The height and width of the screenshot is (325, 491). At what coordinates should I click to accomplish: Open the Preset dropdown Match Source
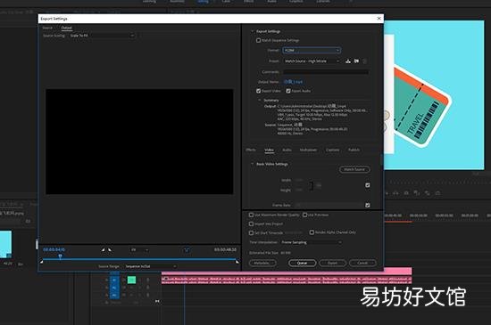312,61
